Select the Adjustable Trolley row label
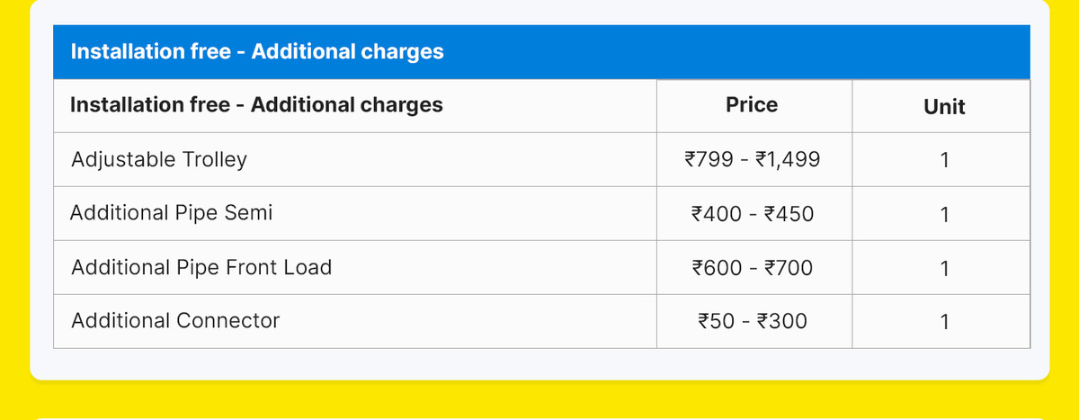The height and width of the screenshot is (420, 1079). (158, 160)
